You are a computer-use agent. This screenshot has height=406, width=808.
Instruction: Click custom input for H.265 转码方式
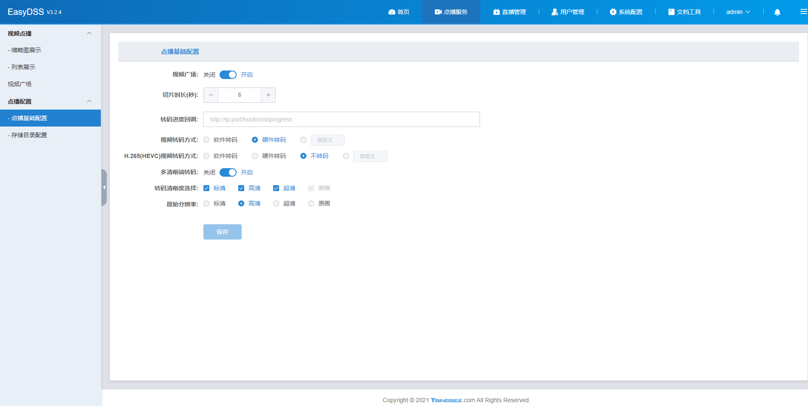pyautogui.click(x=370, y=156)
